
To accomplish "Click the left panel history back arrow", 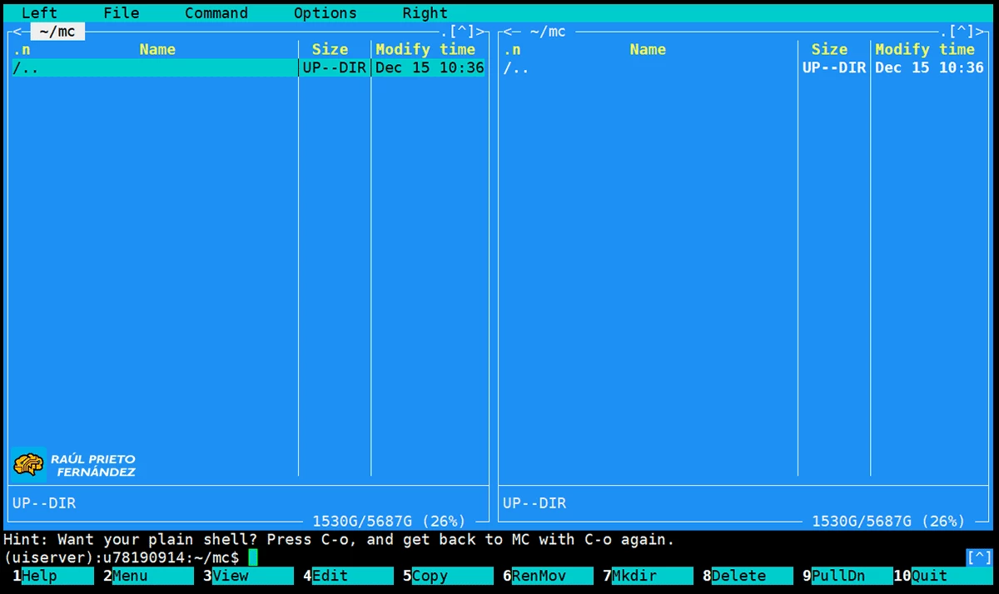I will tap(17, 32).
